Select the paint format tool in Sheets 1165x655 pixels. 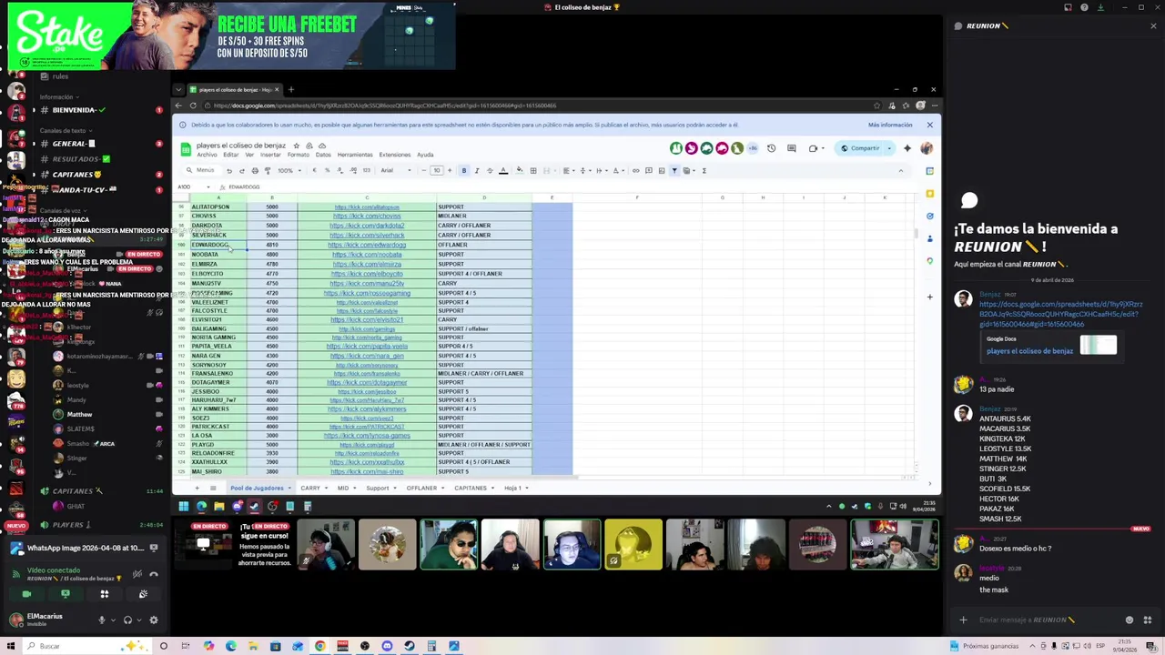pyautogui.click(x=268, y=170)
